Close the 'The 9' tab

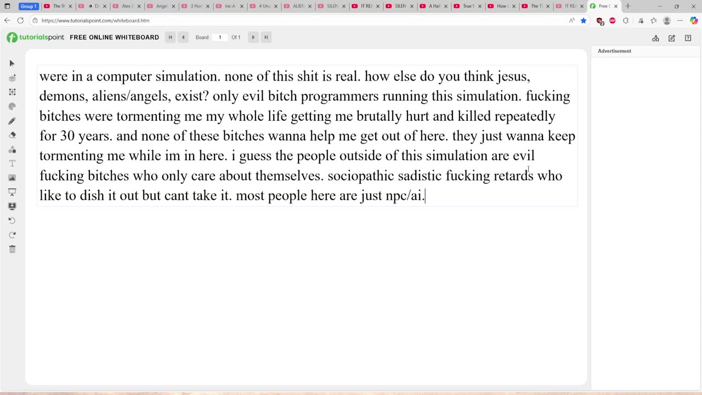70,7
